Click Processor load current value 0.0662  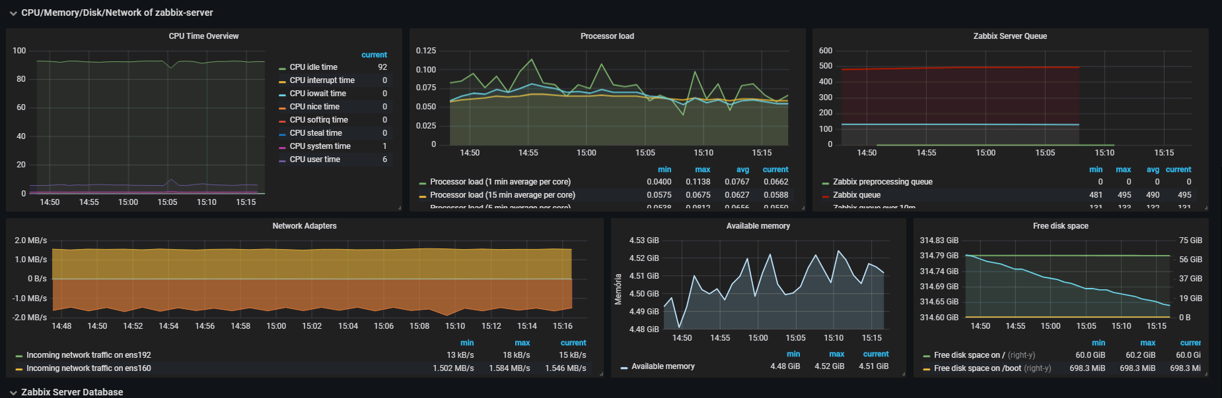776,182
